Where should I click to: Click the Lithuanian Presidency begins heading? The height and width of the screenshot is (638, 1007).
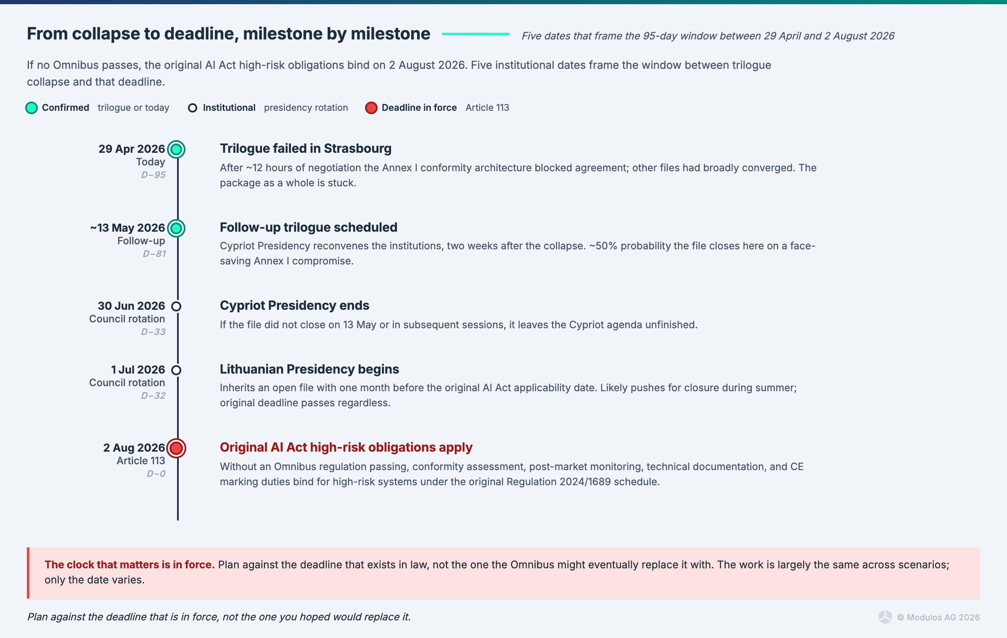point(309,369)
